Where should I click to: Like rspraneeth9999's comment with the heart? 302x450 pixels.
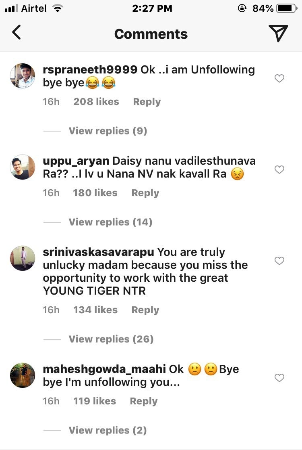(279, 78)
